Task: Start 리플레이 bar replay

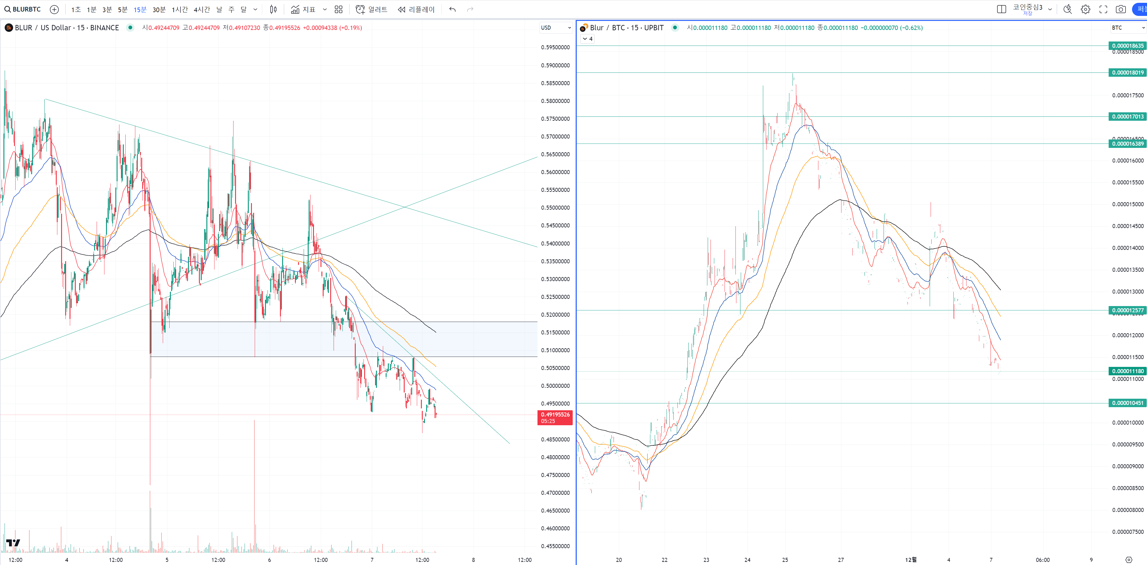Action: pyautogui.click(x=416, y=9)
